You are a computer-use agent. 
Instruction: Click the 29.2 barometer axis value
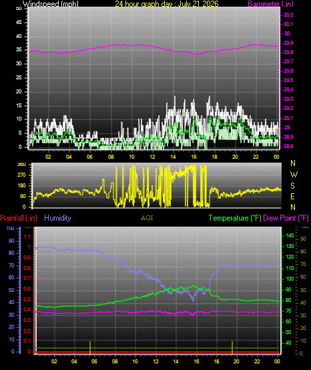(288, 108)
